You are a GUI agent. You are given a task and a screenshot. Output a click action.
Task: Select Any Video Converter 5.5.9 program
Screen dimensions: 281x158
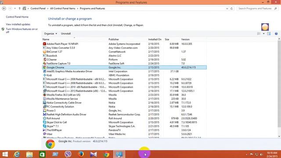click(x=124, y=48)
